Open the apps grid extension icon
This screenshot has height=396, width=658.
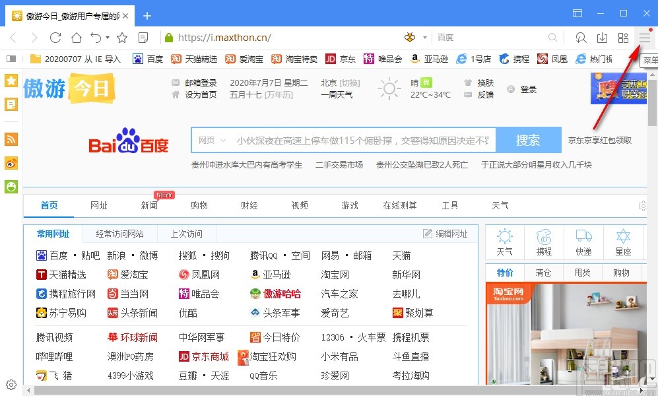tap(623, 38)
